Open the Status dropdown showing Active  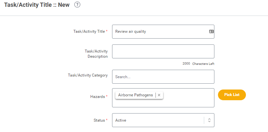coord(163,120)
